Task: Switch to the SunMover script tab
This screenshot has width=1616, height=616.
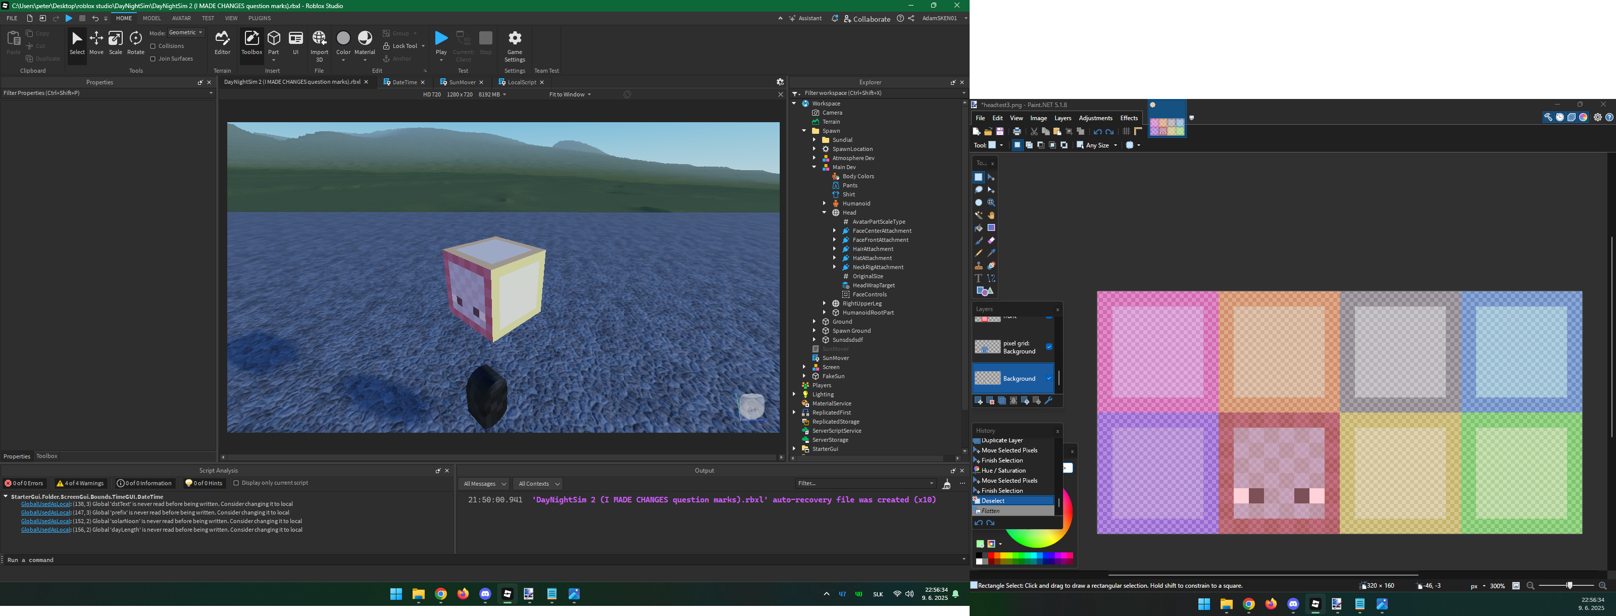Action: pyautogui.click(x=462, y=82)
